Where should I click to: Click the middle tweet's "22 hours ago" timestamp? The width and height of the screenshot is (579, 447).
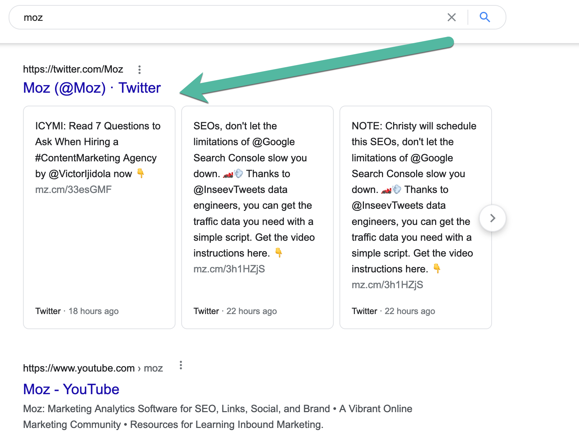(251, 311)
